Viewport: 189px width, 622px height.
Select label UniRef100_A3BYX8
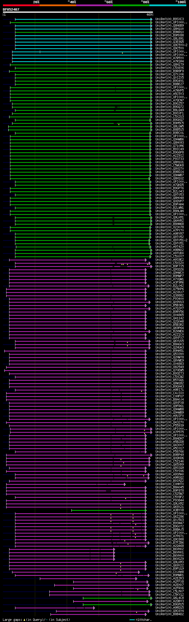(x=170, y=510)
